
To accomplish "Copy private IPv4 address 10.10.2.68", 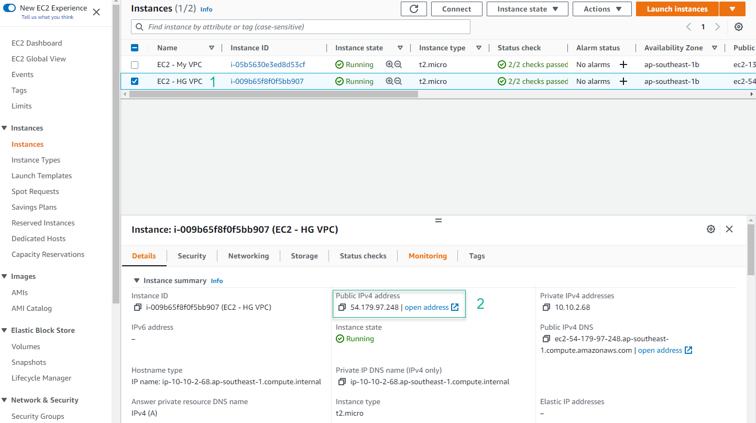I will (x=546, y=307).
